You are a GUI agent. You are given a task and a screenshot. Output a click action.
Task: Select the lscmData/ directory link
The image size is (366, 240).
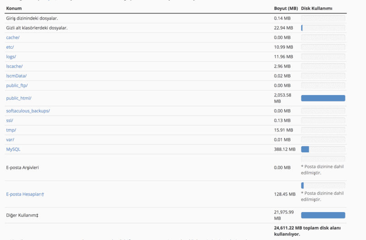point(16,76)
